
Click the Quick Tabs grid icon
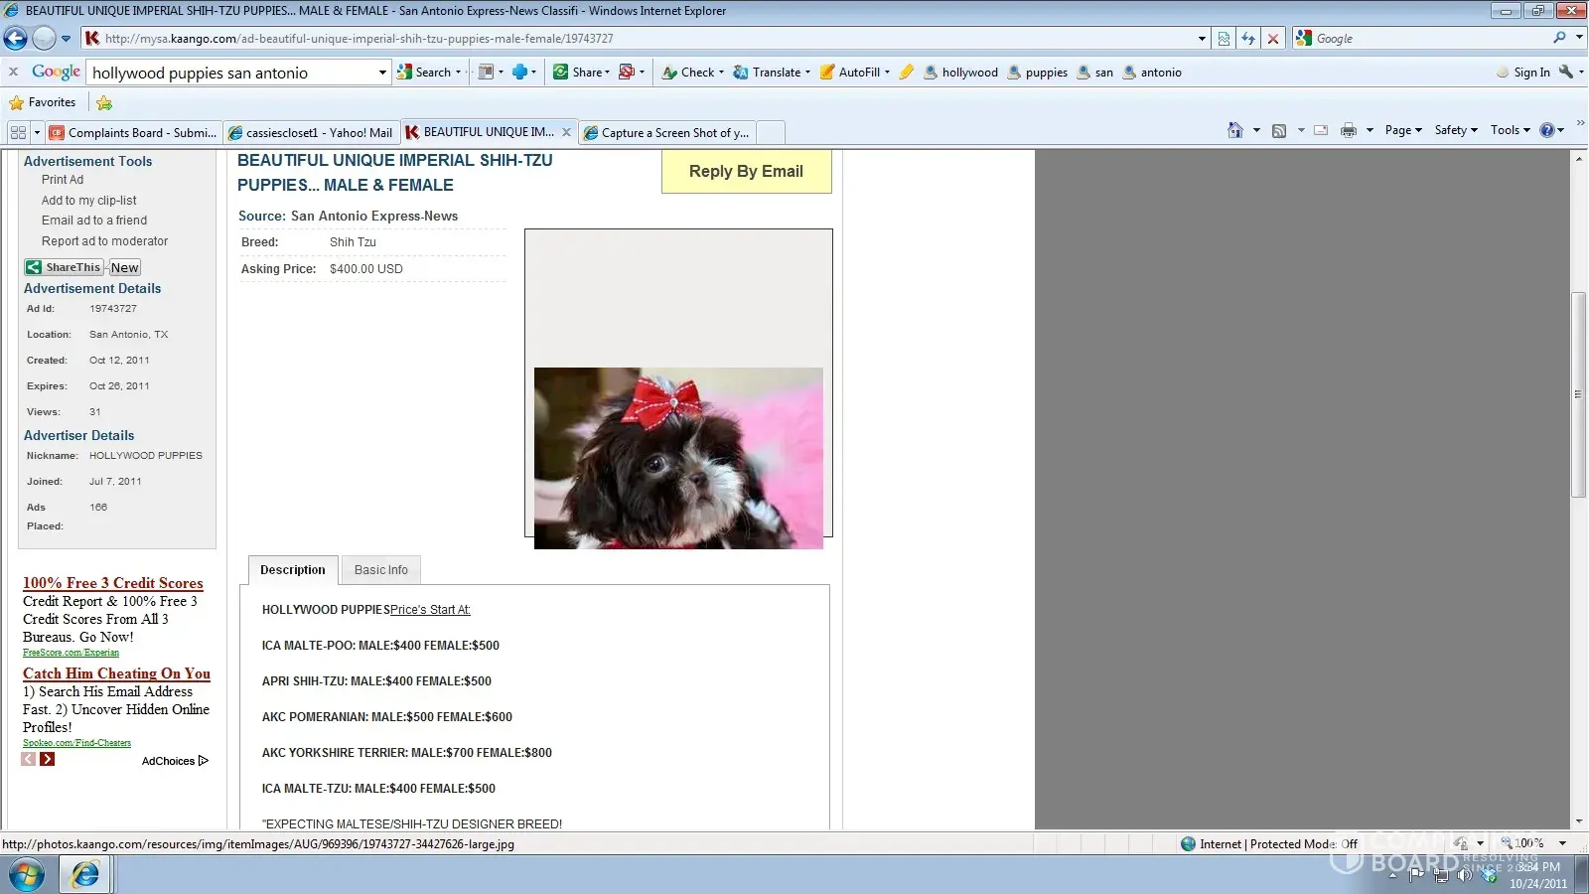click(x=18, y=132)
